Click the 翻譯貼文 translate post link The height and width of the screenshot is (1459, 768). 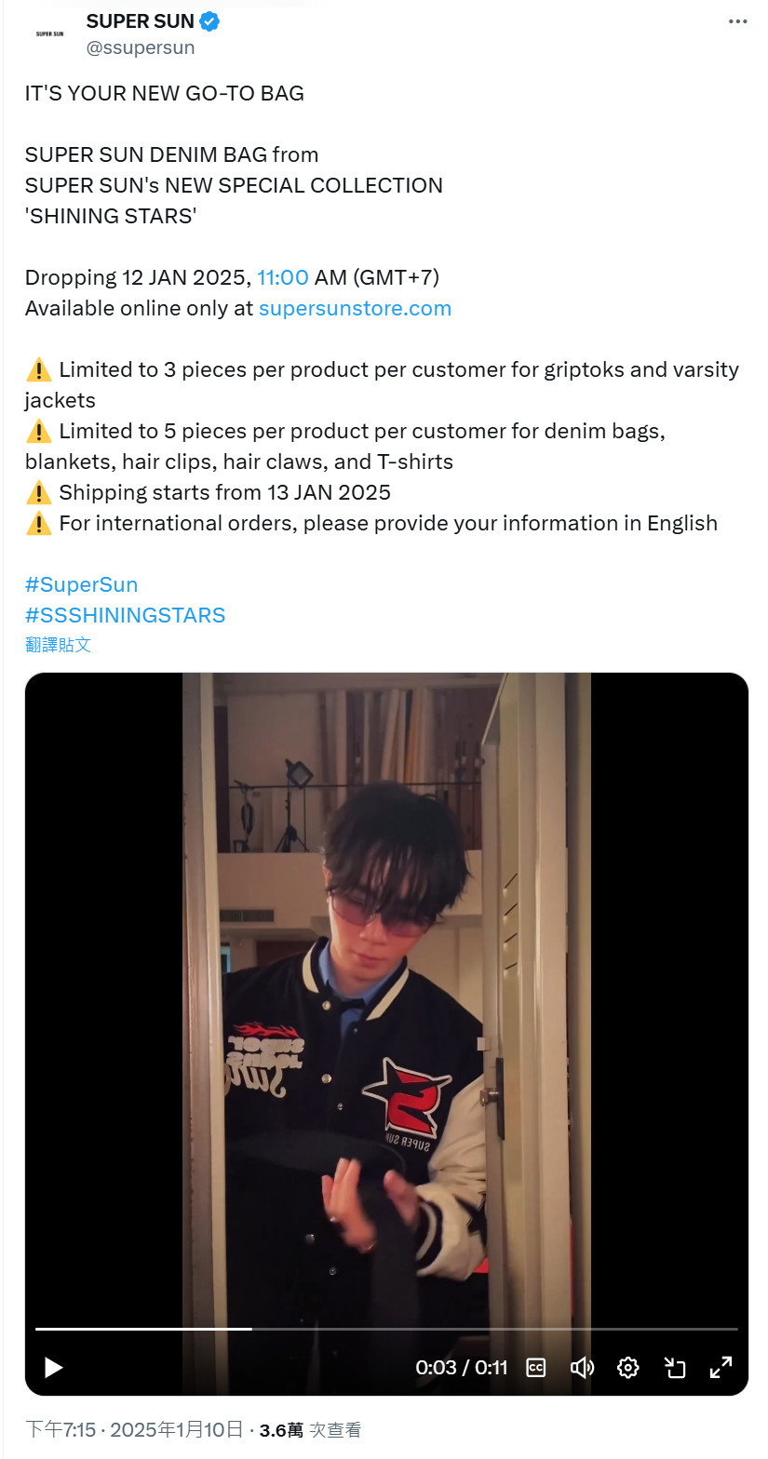coord(58,645)
